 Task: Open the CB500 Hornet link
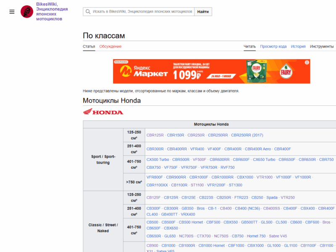tap(191, 223)
